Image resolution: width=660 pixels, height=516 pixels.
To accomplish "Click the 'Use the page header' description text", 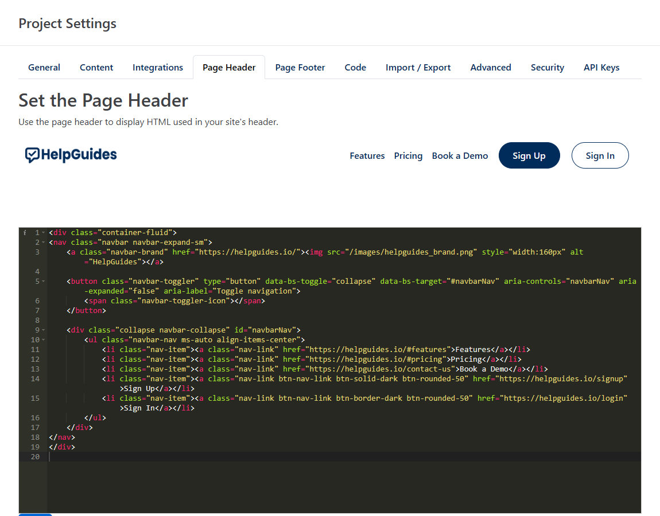I will (148, 122).
